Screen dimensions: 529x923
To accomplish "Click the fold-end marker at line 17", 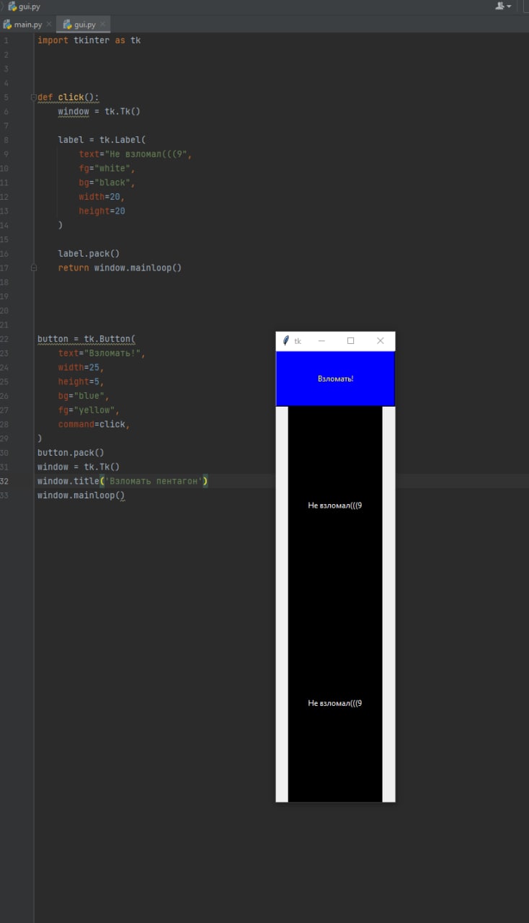I will 33,268.
